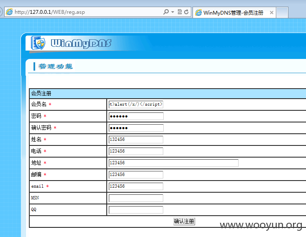Submit the form with 确认注册 button
The image size is (306, 237).
click(x=184, y=222)
